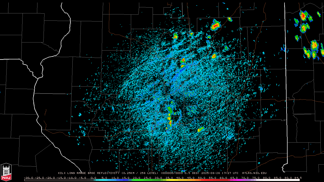Viewport: 324px width, 182px height.
Task: Click the timestamp 2025-06-26 17:27 UTC
Action: pos(220,173)
